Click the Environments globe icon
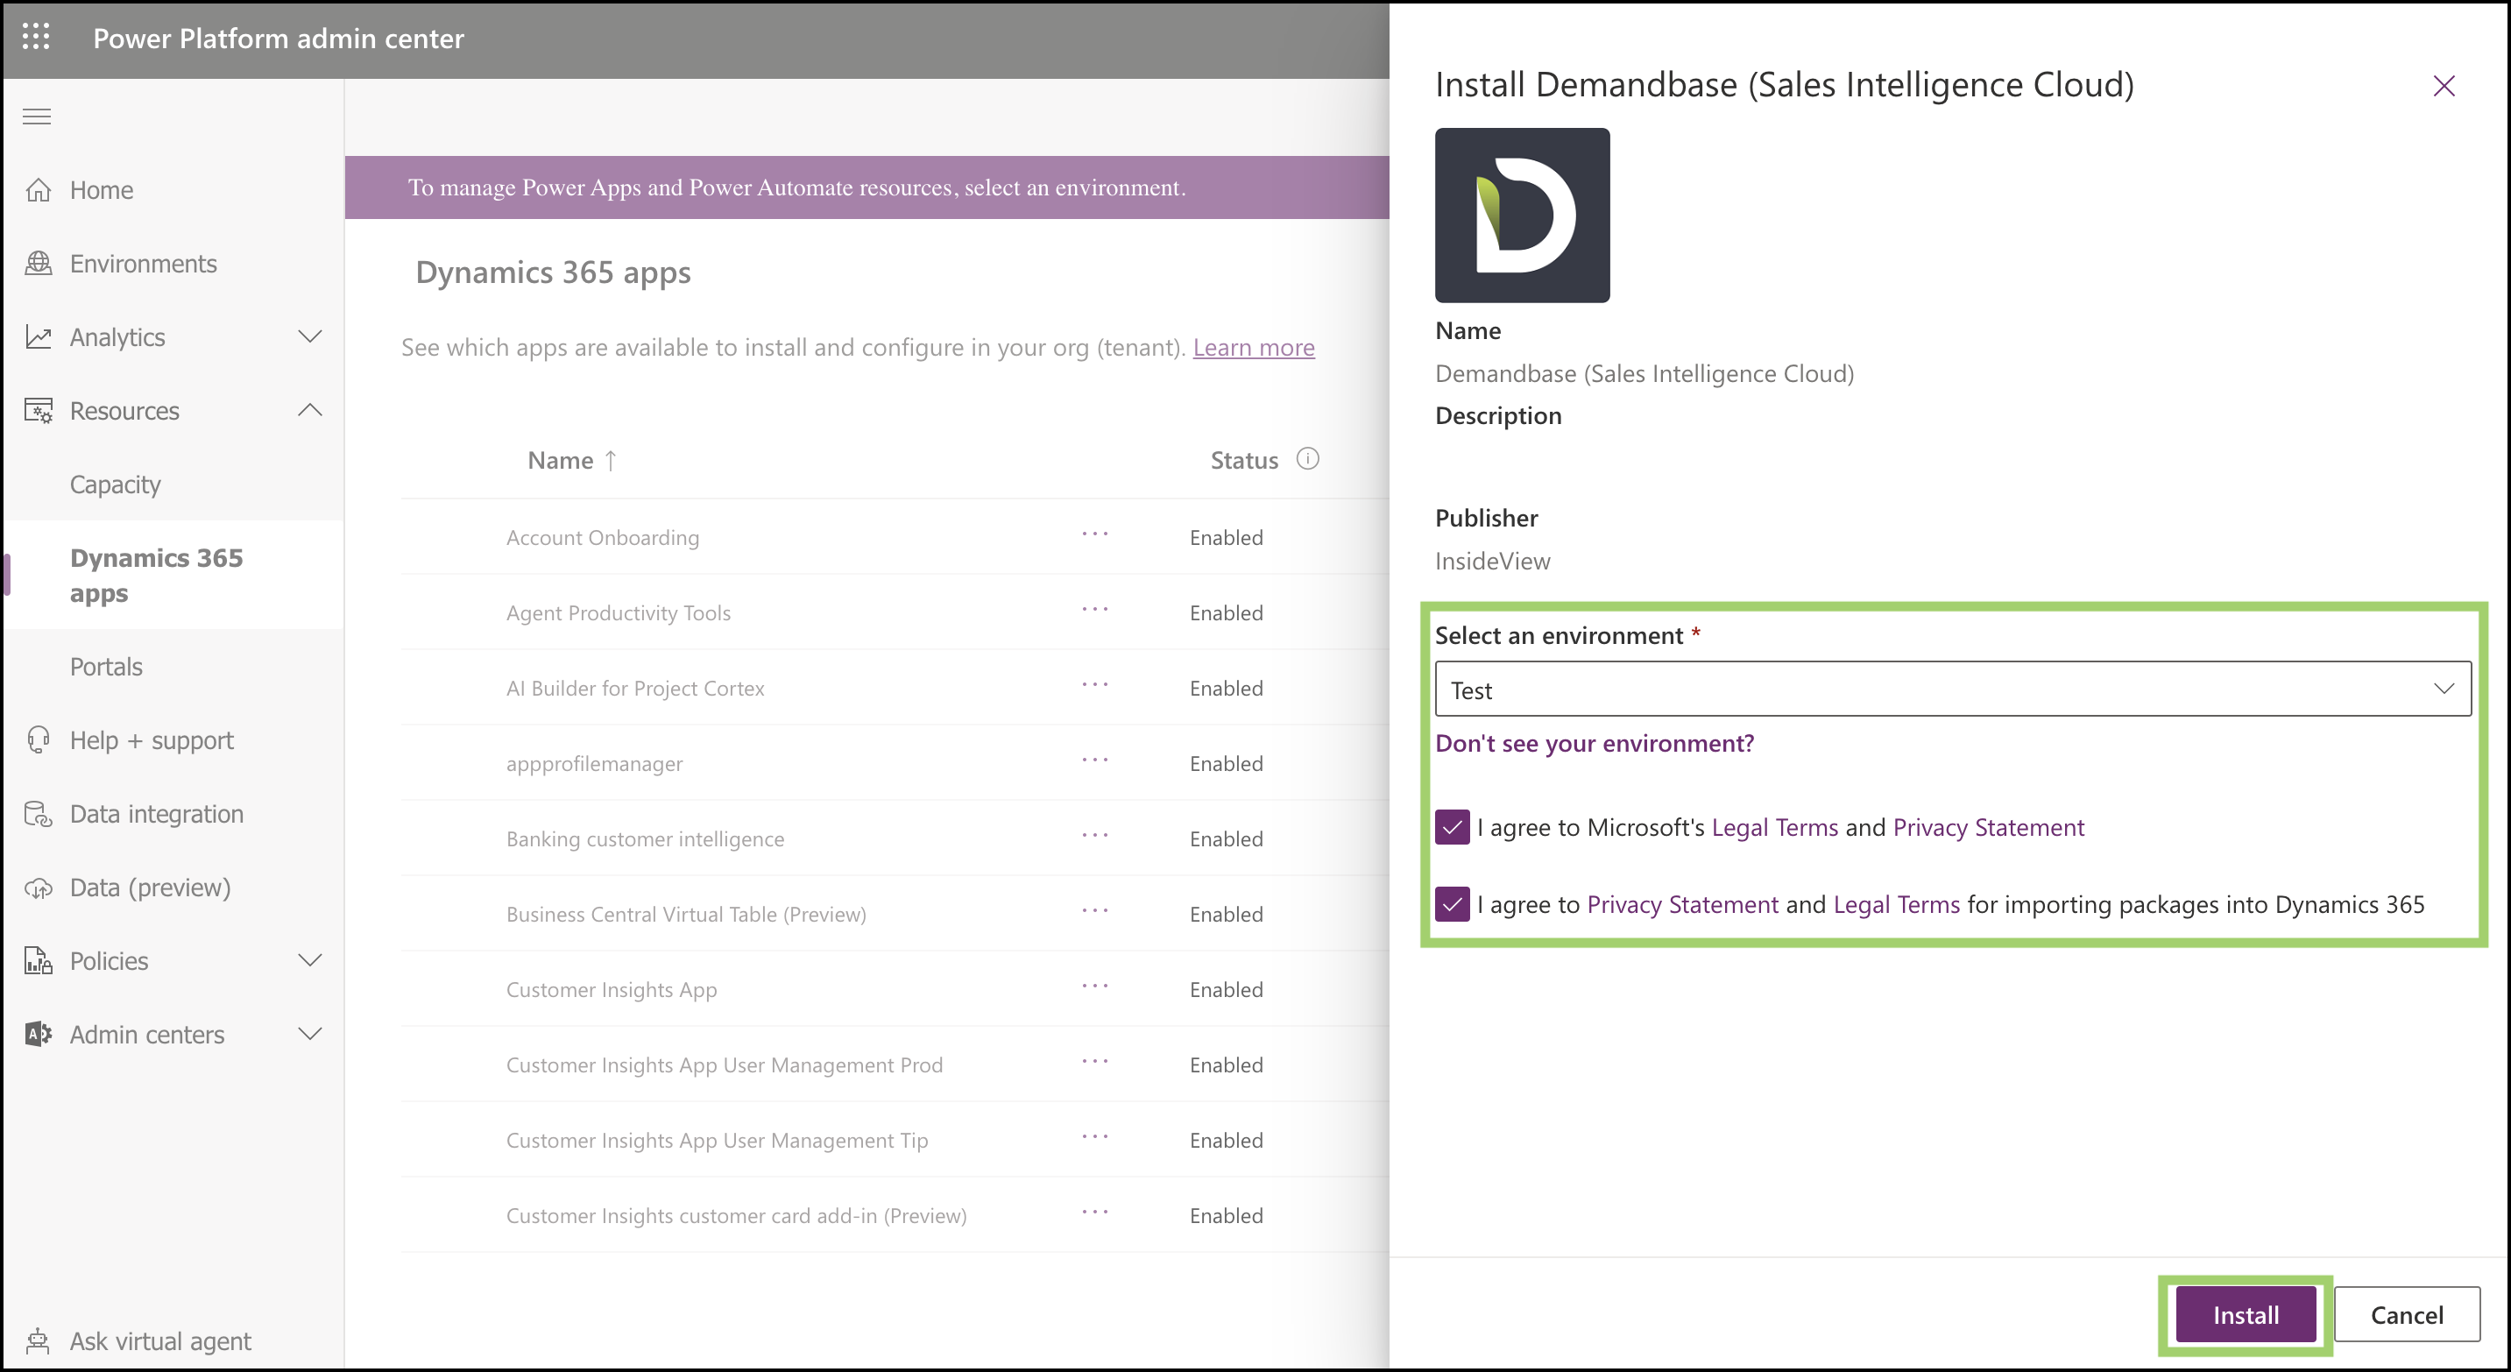 [38, 263]
